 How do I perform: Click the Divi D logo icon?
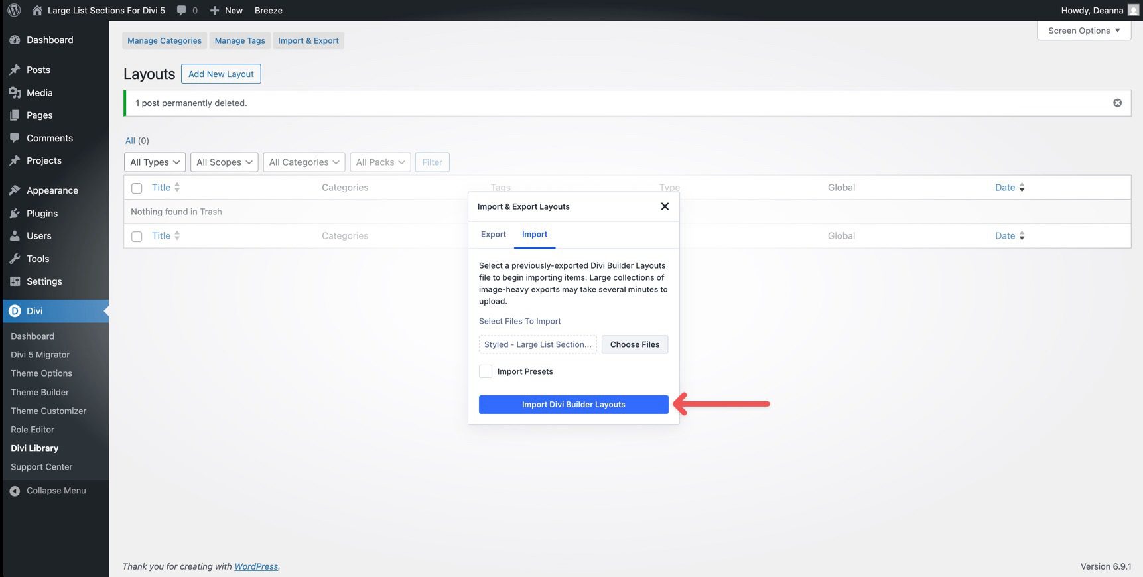(x=15, y=311)
